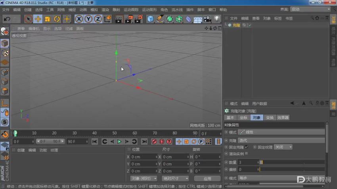Open the deformer capsule icon
The image size is (337, 189).
[188, 19]
